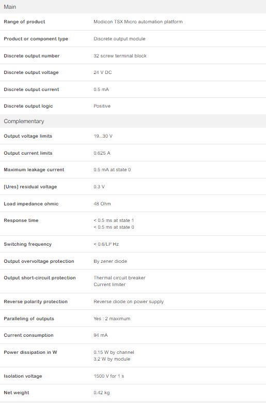Viewport: 266px width, 403px height.
Task: Select the Switching frequency value
Action: tap(106, 244)
